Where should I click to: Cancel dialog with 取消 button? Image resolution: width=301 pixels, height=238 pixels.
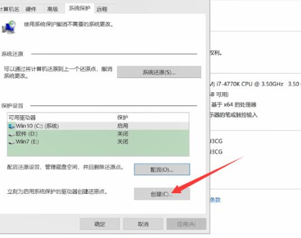pos(143,224)
